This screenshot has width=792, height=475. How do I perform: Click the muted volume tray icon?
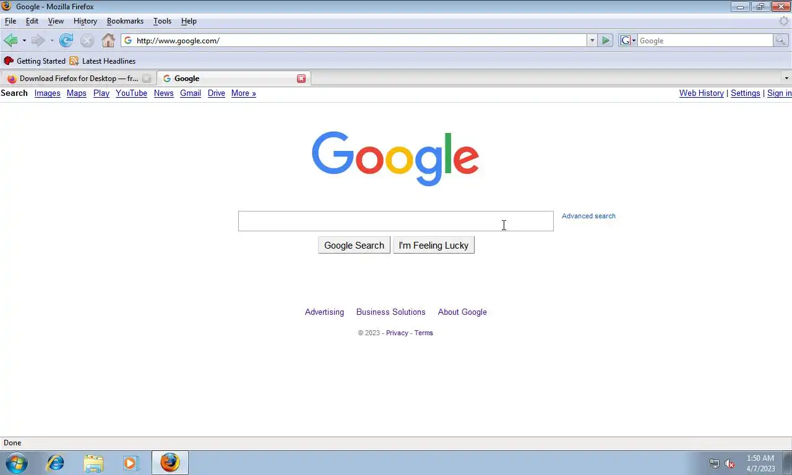click(x=730, y=463)
